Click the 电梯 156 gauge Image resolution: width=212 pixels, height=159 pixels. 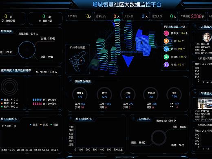(174, 95)
